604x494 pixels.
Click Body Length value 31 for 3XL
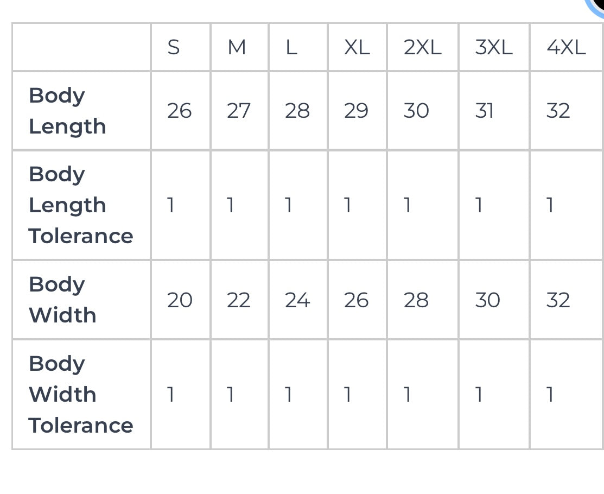pyautogui.click(x=484, y=111)
